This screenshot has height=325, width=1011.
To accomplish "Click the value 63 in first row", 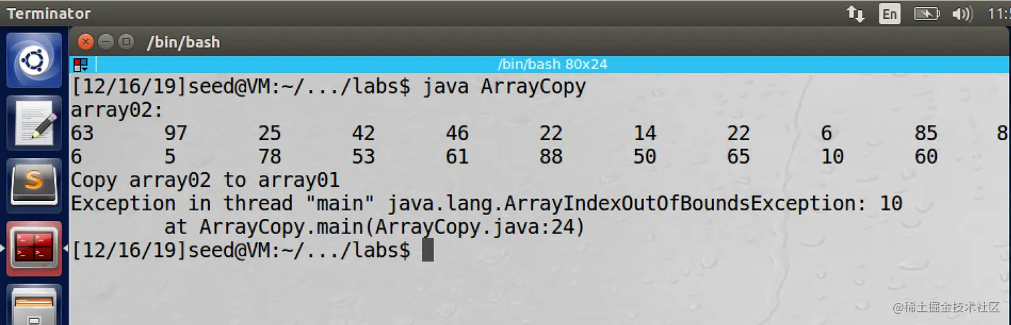I will pos(82,133).
